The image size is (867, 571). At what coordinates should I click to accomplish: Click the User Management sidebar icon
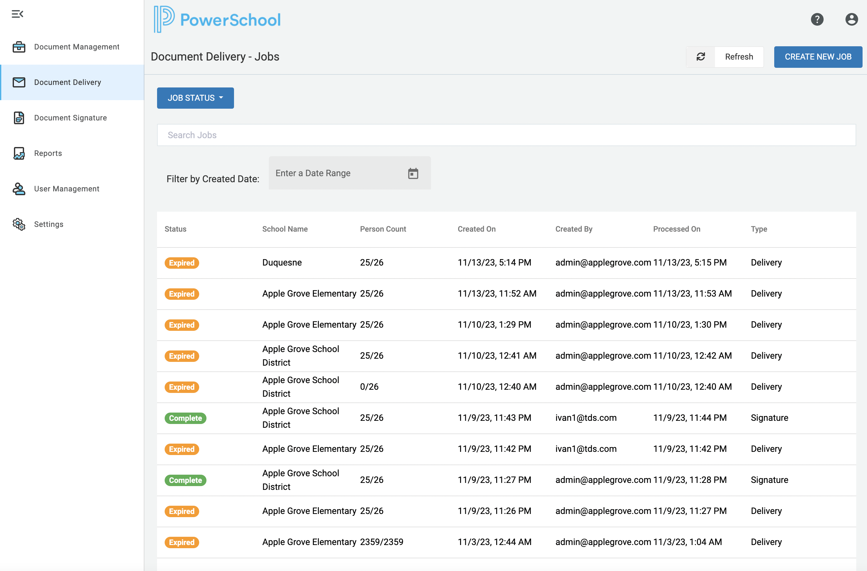18,189
